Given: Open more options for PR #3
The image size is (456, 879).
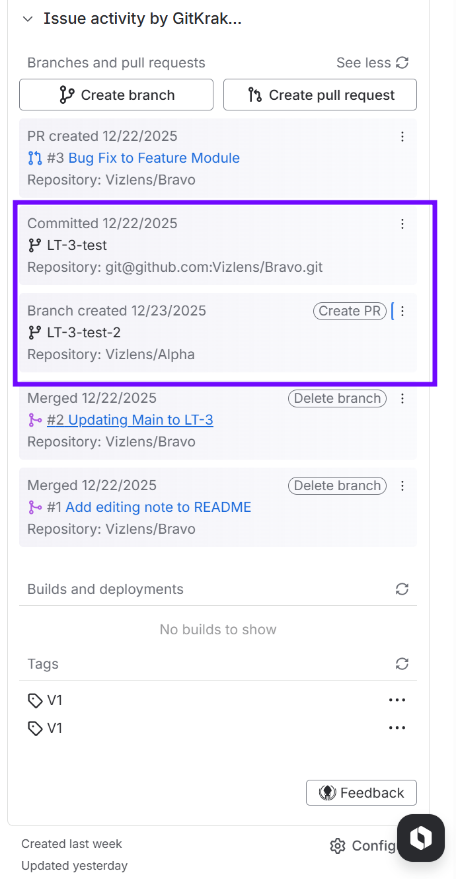Looking at the screenshot, I should tap(402, 137).
